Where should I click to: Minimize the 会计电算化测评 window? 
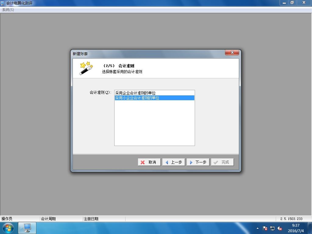284,2
